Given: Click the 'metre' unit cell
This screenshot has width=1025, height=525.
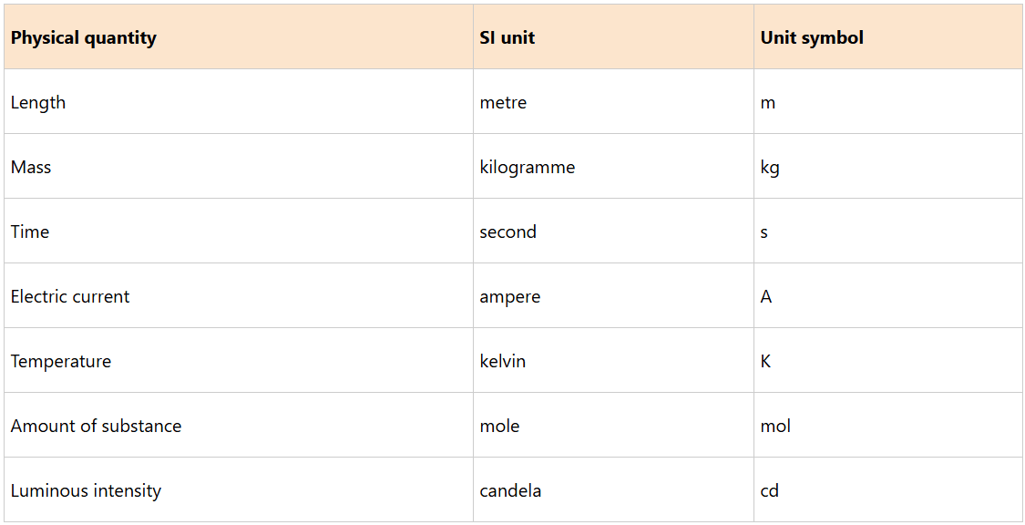Looking at the screenshot, I should click(503, 103).
